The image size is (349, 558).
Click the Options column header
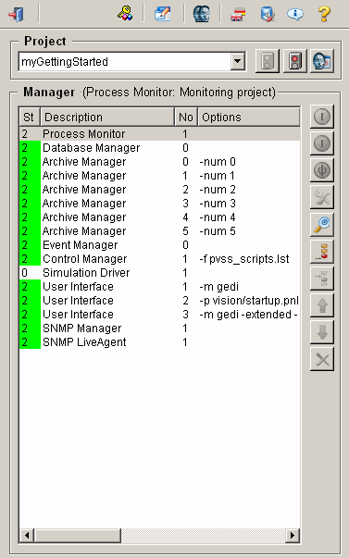tap(249, 118)
